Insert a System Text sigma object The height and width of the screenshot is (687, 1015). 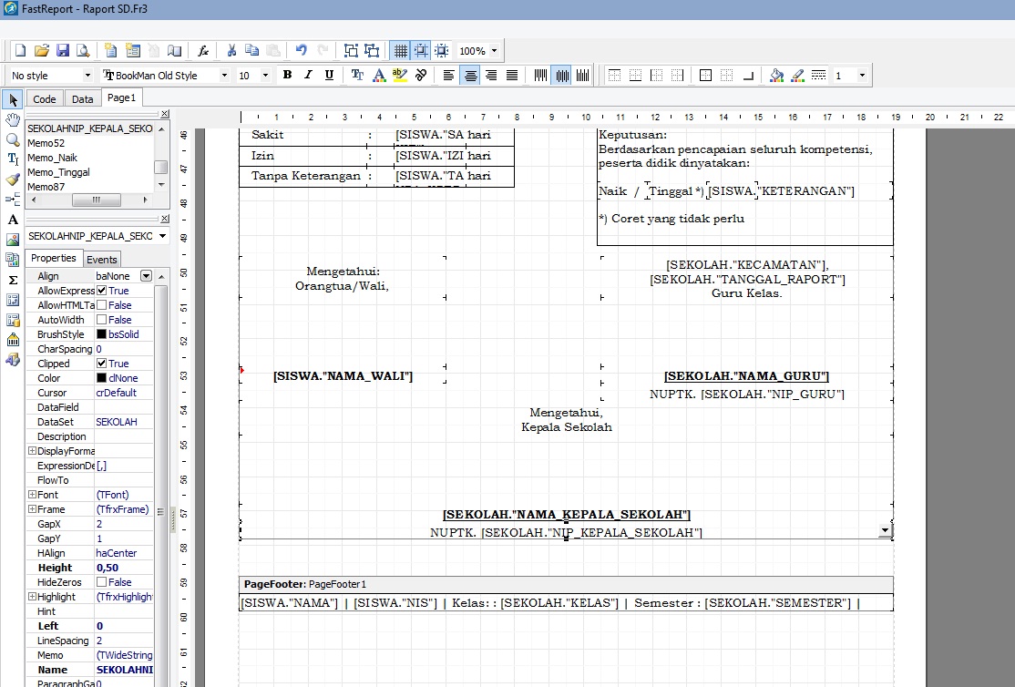tap(13, 280)
